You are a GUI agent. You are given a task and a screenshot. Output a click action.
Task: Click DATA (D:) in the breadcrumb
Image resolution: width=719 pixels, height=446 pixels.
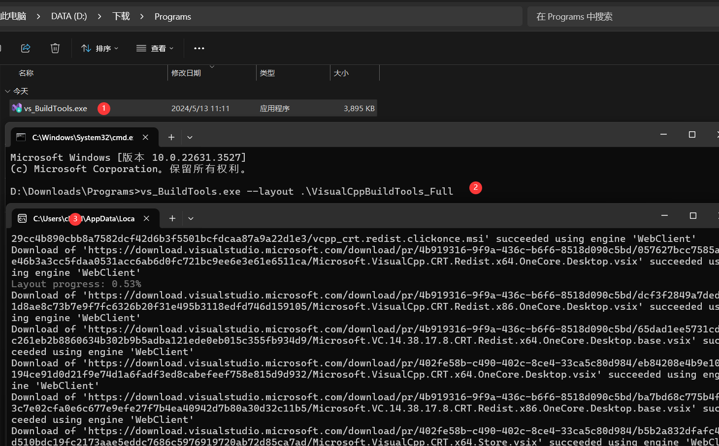point(69,16)
